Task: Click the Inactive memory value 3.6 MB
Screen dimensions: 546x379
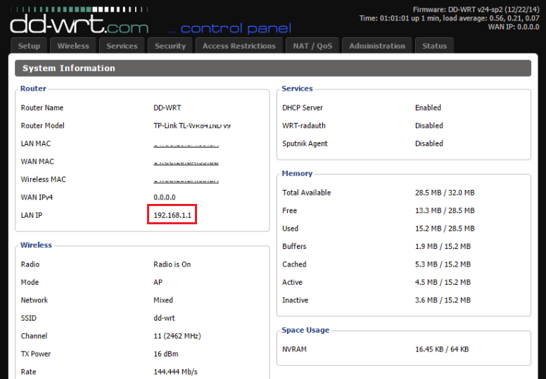Action: click(443, 300)
